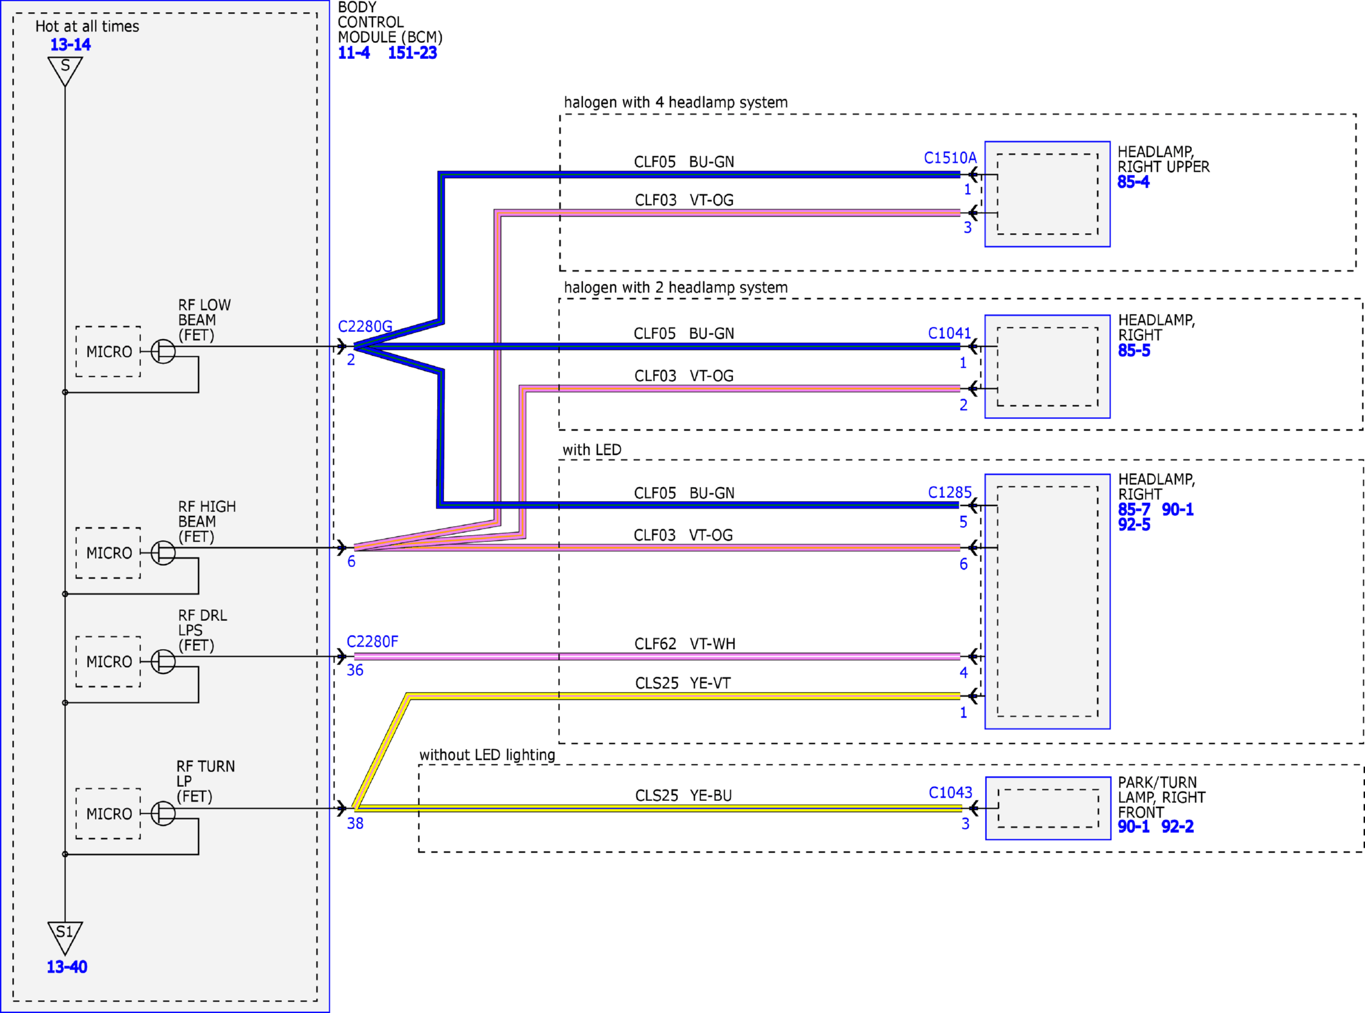
Task: Click the Park/Turn Lamp Right Front component box
Action: pos(1048,808)
